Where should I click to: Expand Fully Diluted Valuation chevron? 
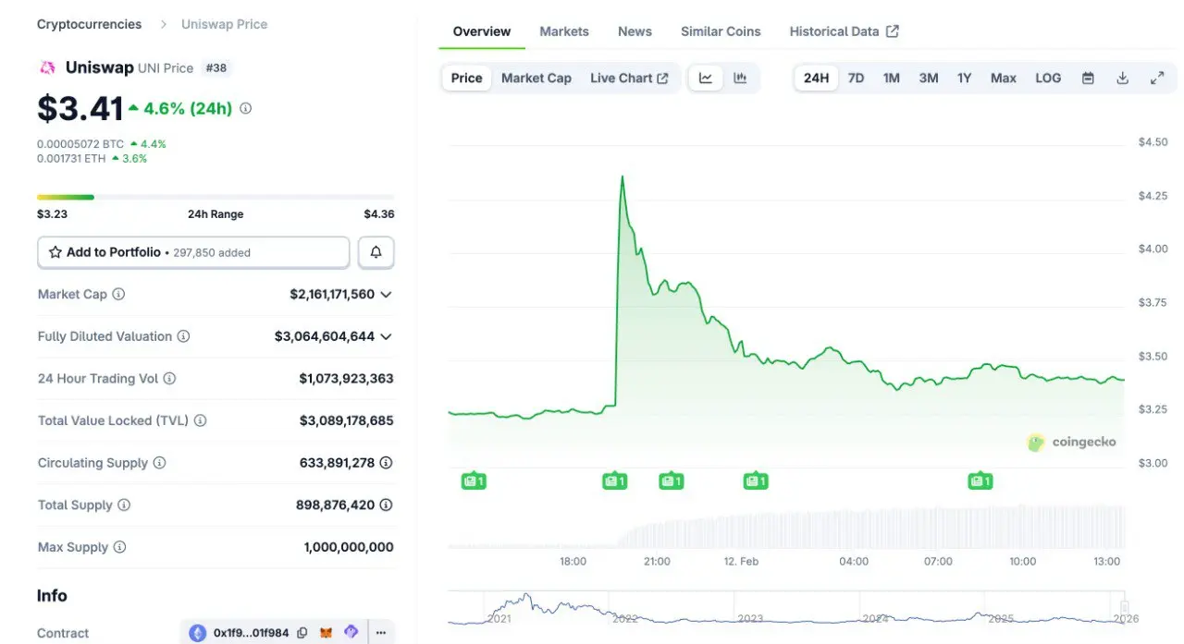tap(386, 336)
